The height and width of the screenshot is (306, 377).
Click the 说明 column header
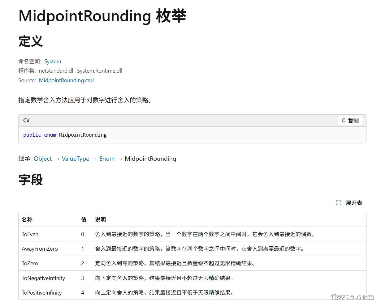100,219
